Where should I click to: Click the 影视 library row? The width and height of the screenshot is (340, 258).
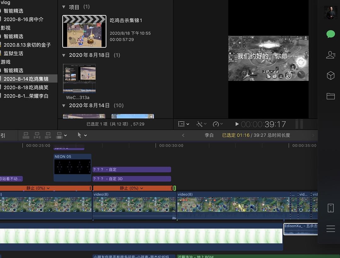pyautogui.click(x=6, y=28)
